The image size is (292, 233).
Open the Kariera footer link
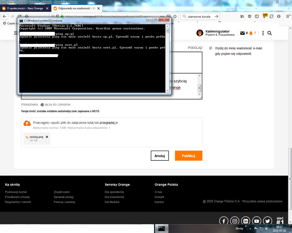click(159, 202)
